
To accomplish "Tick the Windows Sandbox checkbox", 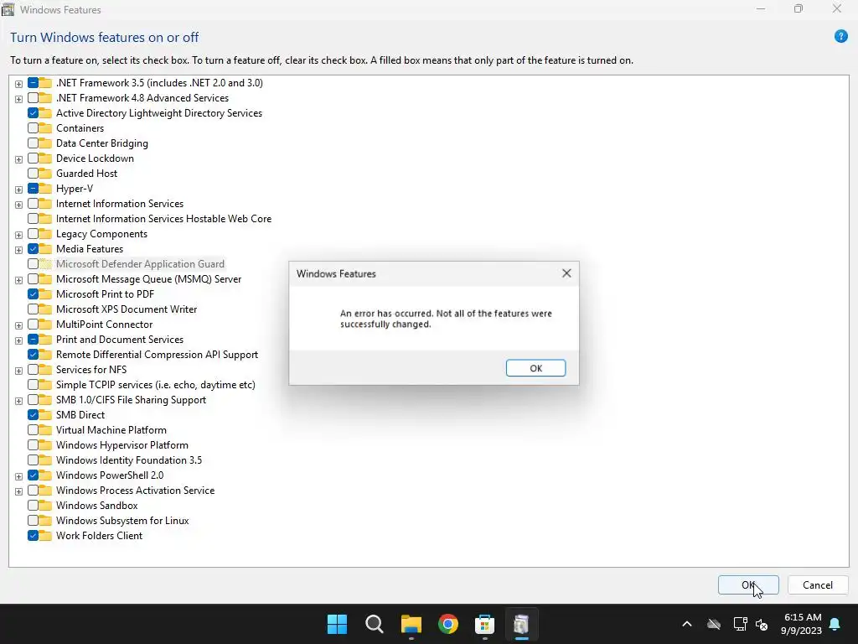I will coord(33,506).
